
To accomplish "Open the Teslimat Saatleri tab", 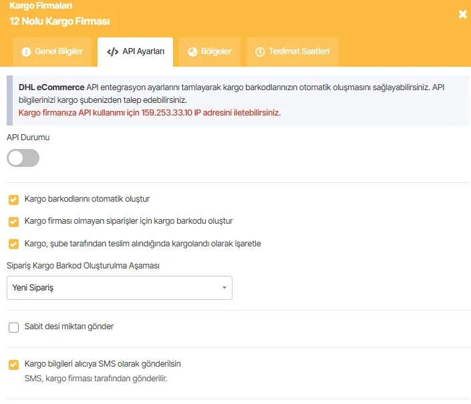I will (x=292, y=51).
